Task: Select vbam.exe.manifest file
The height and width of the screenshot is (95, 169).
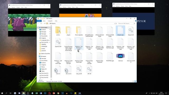Action: click(131, 58)
